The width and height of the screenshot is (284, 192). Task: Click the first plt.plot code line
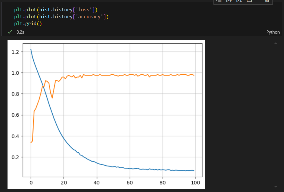pos(56,10)
